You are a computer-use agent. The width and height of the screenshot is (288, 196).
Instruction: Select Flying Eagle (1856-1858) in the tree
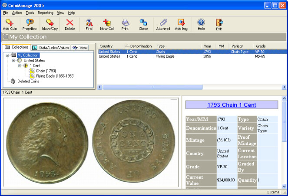55,76
